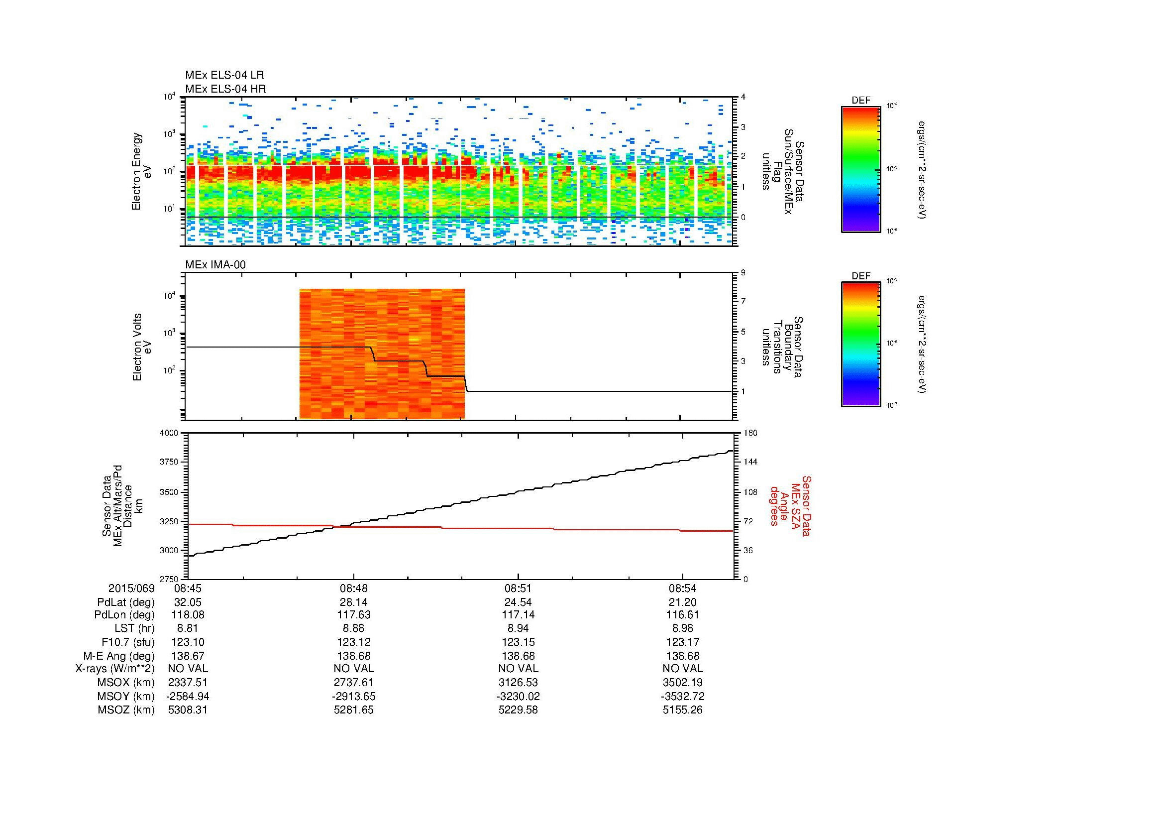This screenshot has width=1164, height=823.
Task: Select the Electron Volts eV axis label
Action: click(x=142, y=348)
